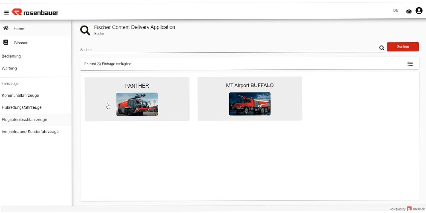Click the BUFFALO truck thumbnail
The image size is (426, 213).
tap(250, 104)
